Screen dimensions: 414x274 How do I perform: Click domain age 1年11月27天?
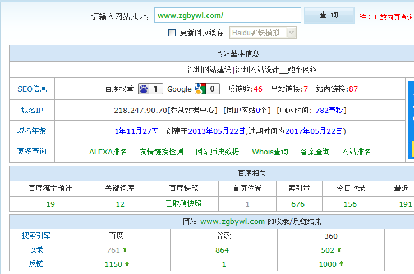(x=136, y=131)
